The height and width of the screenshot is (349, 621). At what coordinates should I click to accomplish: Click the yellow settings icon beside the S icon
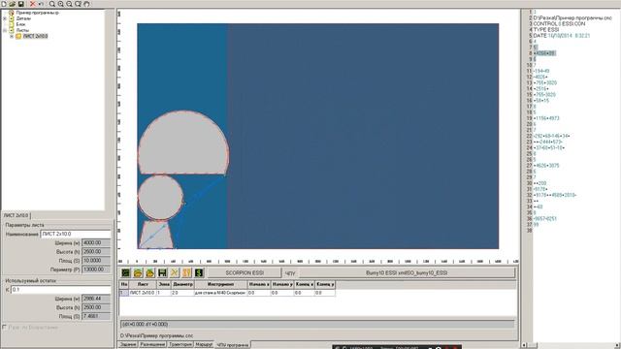click(186, 272)
